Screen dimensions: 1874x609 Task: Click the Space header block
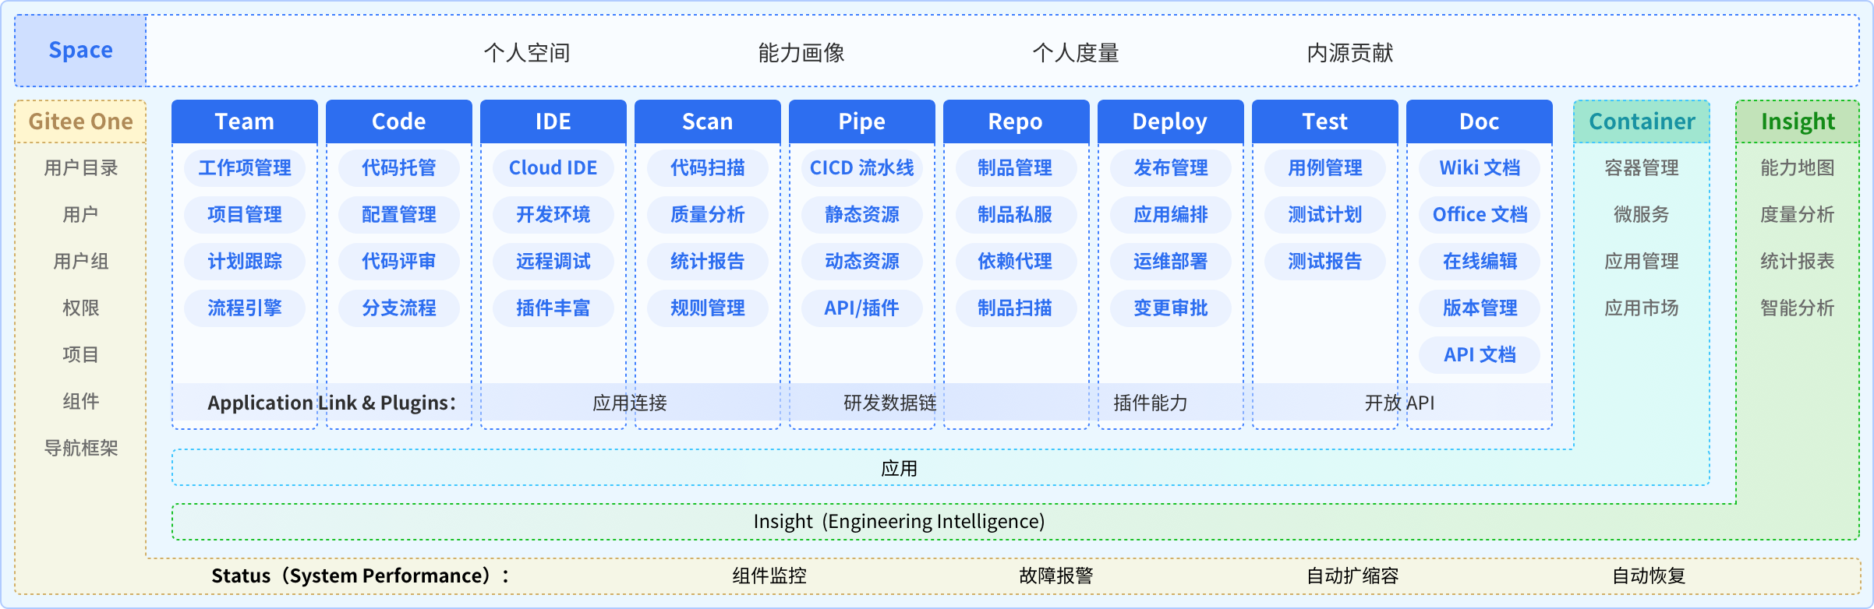pos(80,51)
